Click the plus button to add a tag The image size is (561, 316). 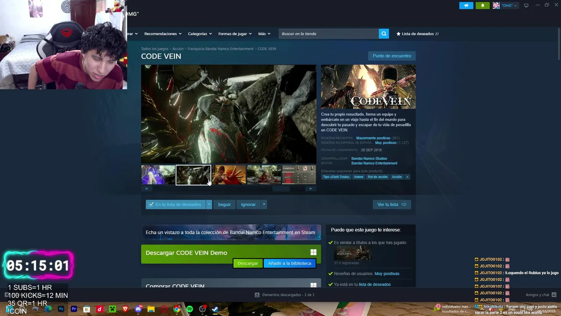pos(407,177)
